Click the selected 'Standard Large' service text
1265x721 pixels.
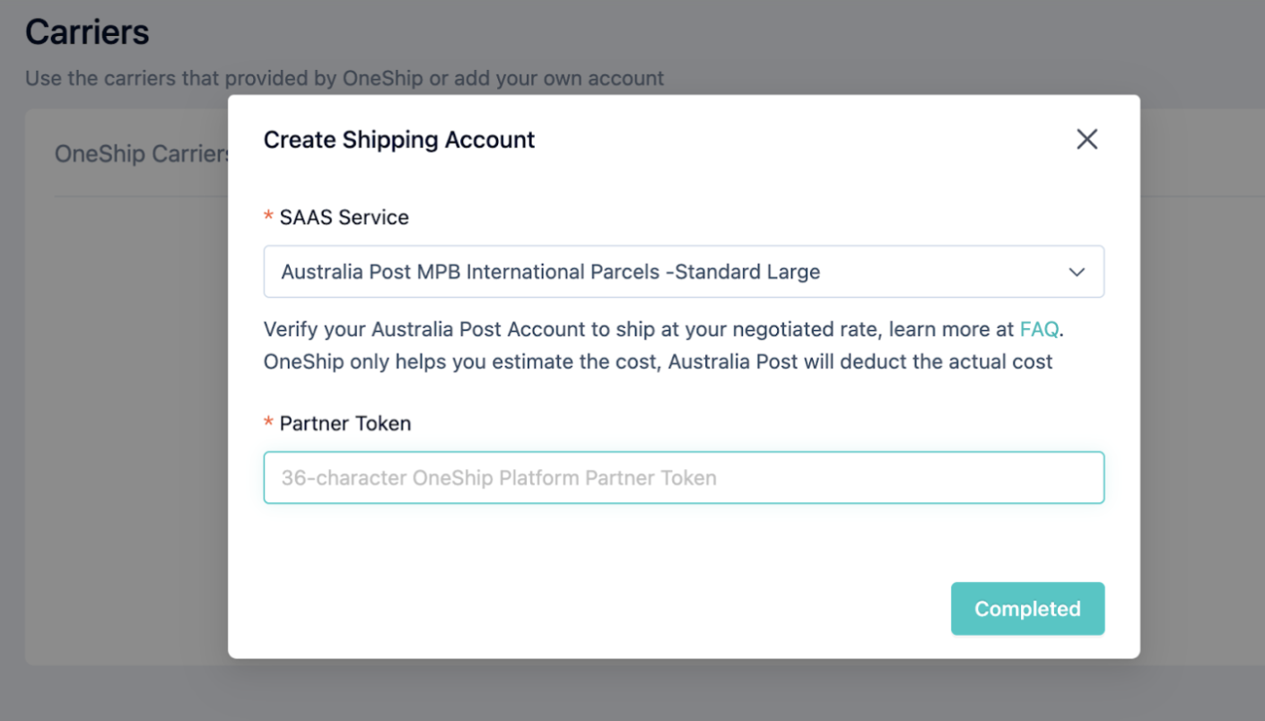[747, 272]
